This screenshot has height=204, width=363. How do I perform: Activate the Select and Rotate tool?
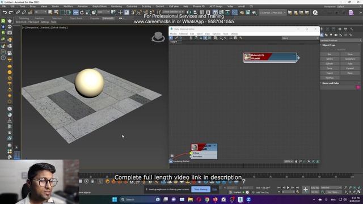click(x=82, y=12)
